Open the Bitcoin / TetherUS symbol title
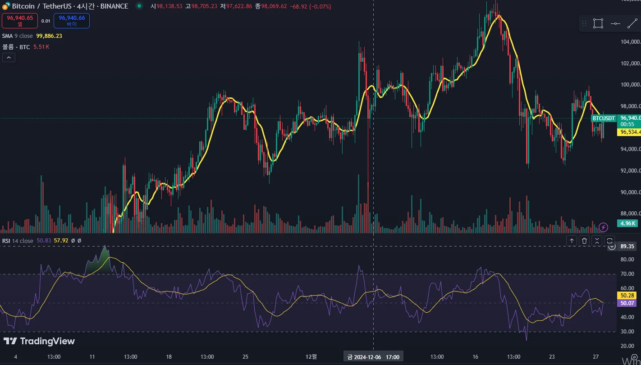Viewport: 641px width, 365px height. tap(70, 6)
